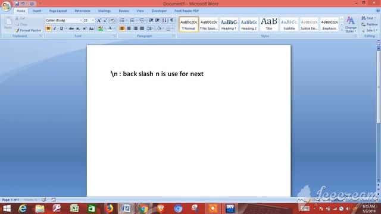The height and width of the screenshot is (214, 381).
Task: Open the Foxit Reader PDF tab
Action: click(186, 11)
